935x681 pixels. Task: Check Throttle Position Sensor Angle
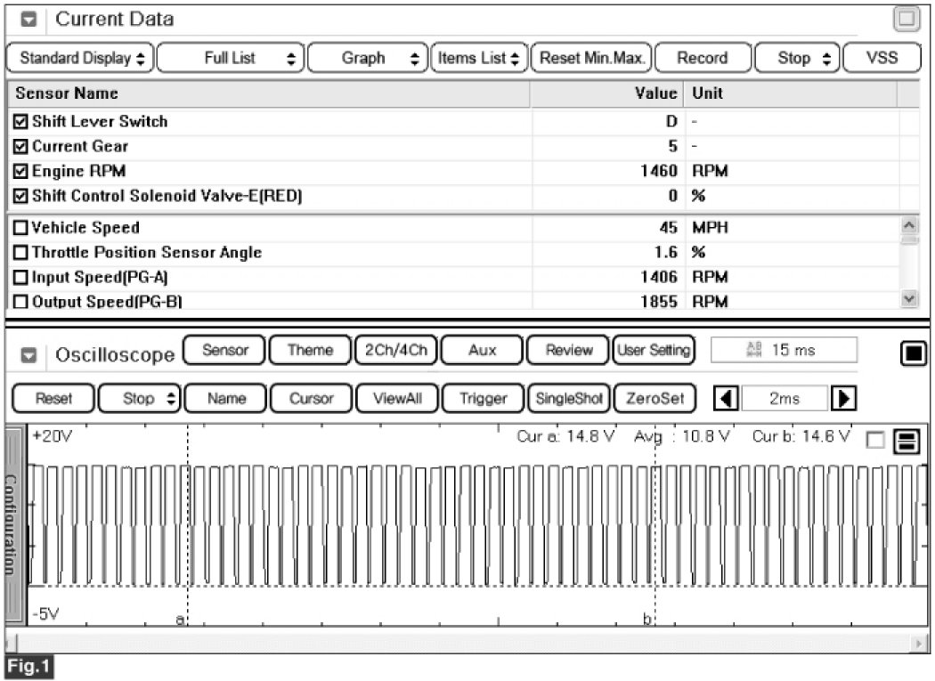point(20,252)
